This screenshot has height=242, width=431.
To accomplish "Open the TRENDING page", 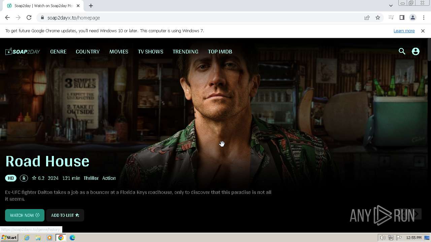I will tap(186, 51).
